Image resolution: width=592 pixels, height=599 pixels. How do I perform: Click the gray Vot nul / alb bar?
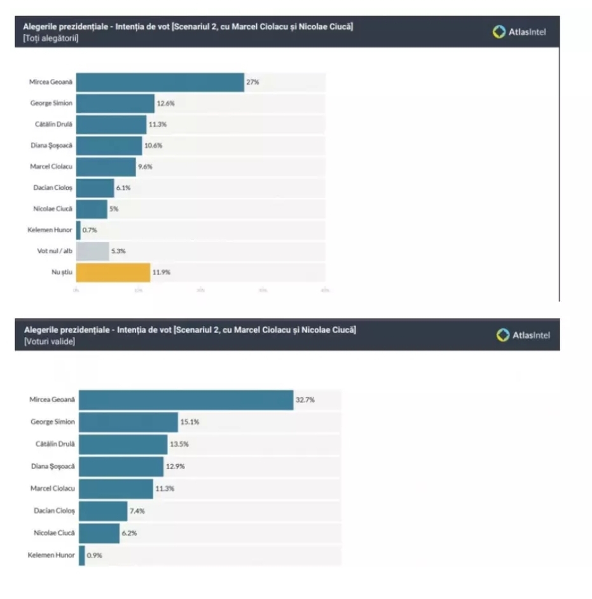pos(93,251)
